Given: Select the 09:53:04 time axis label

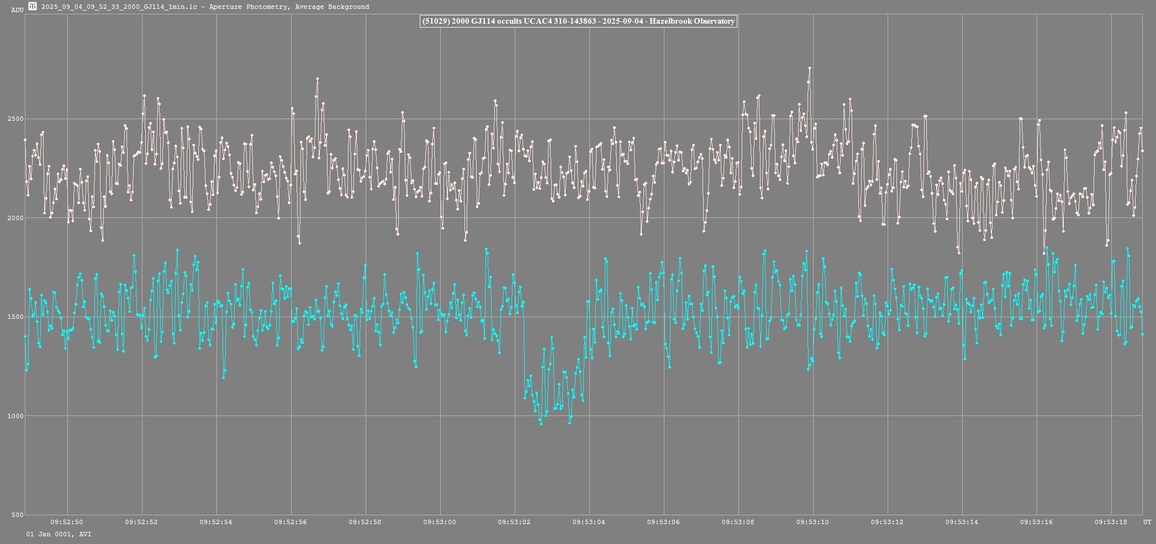Looking at the screenshot, I should tap(589, 522).
